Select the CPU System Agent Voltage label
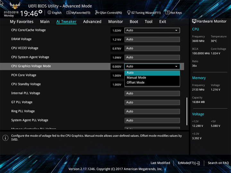Viewport: 231px width, 173px height. coord(30,57)
